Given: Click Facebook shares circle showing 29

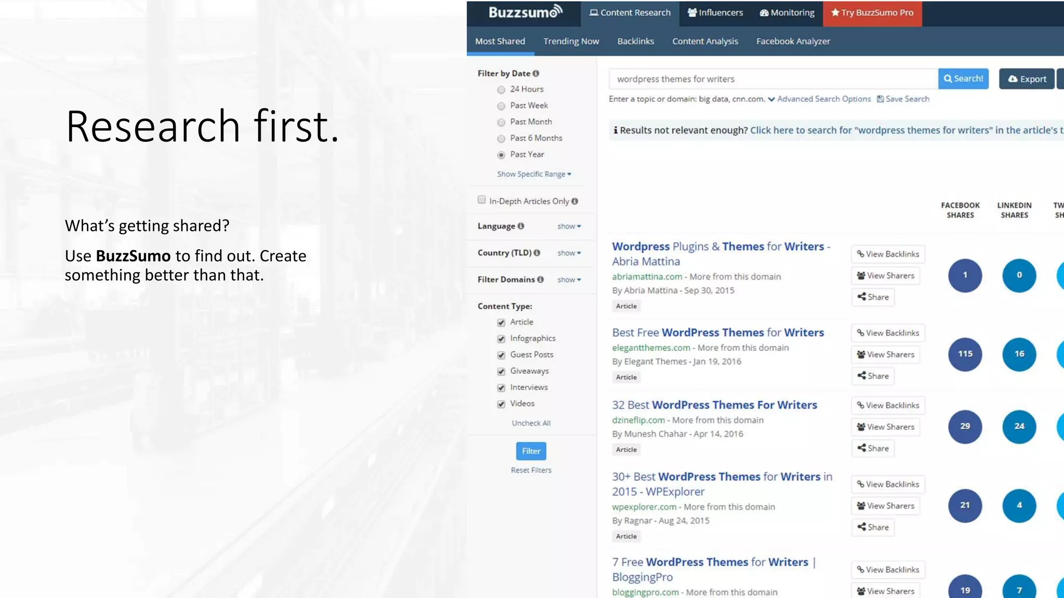Looking at the screenshot, I should (x=965, y=427).
